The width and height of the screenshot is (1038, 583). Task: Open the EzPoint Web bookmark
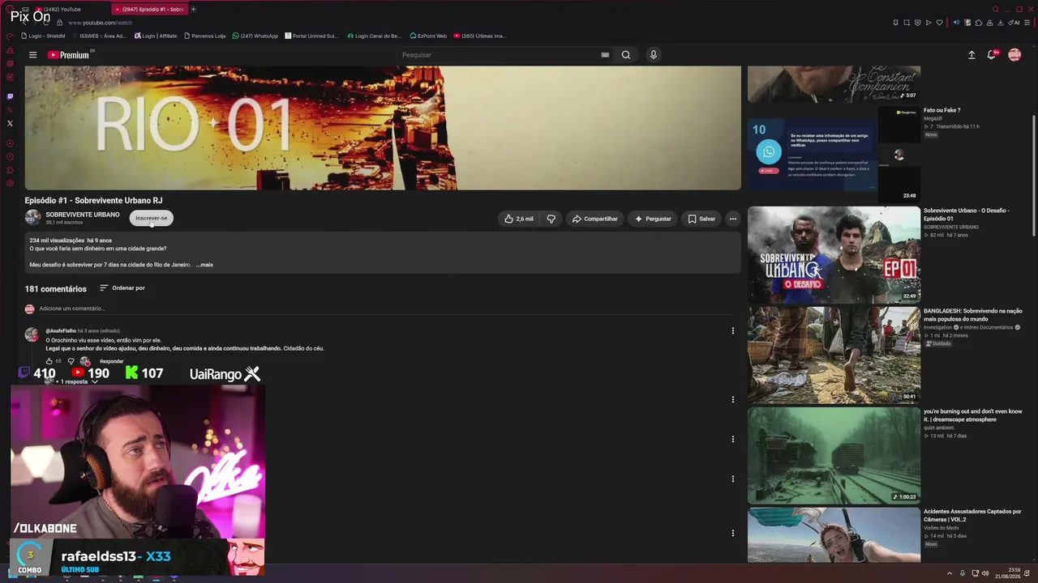[x=429, y=36]
